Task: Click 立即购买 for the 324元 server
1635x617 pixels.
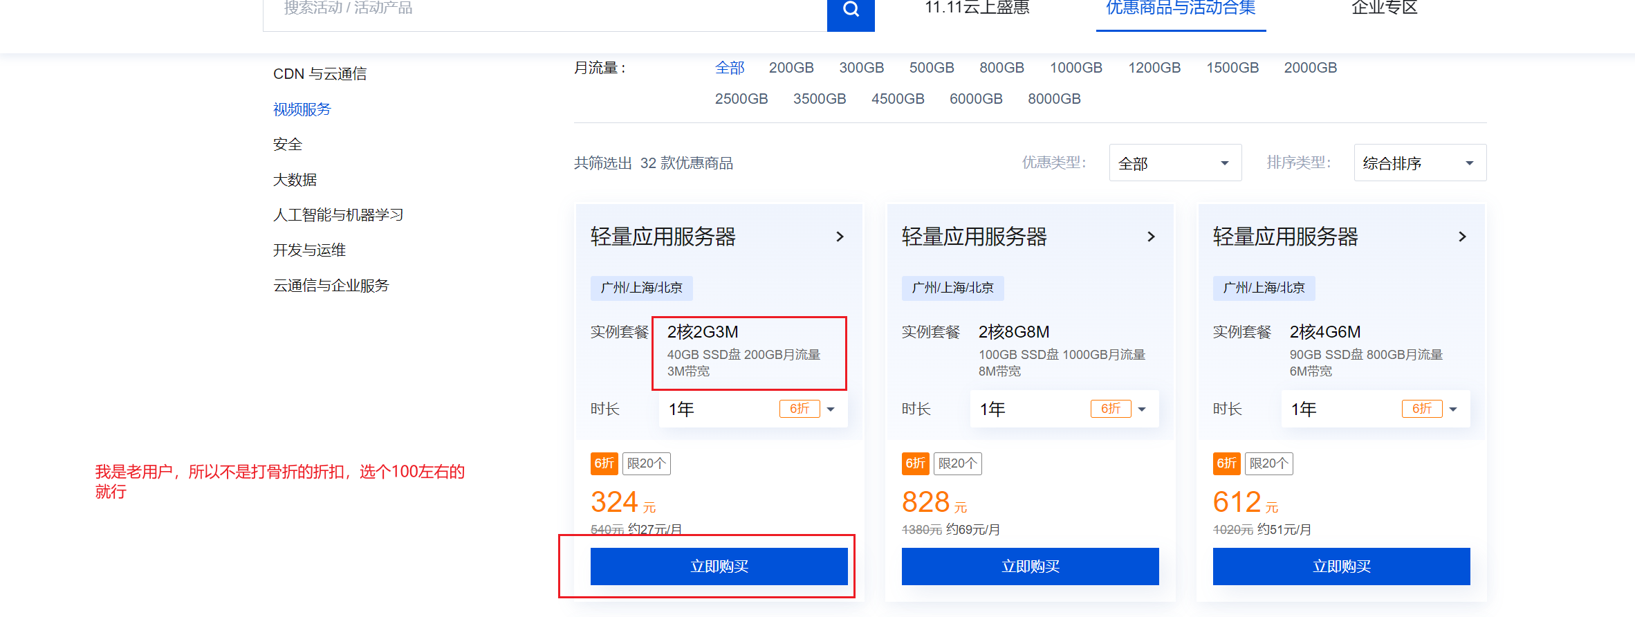Action: tap(719, 567)
